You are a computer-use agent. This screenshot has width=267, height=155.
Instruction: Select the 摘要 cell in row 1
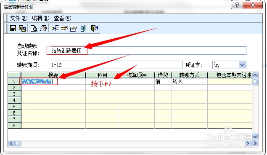[53, 81]
